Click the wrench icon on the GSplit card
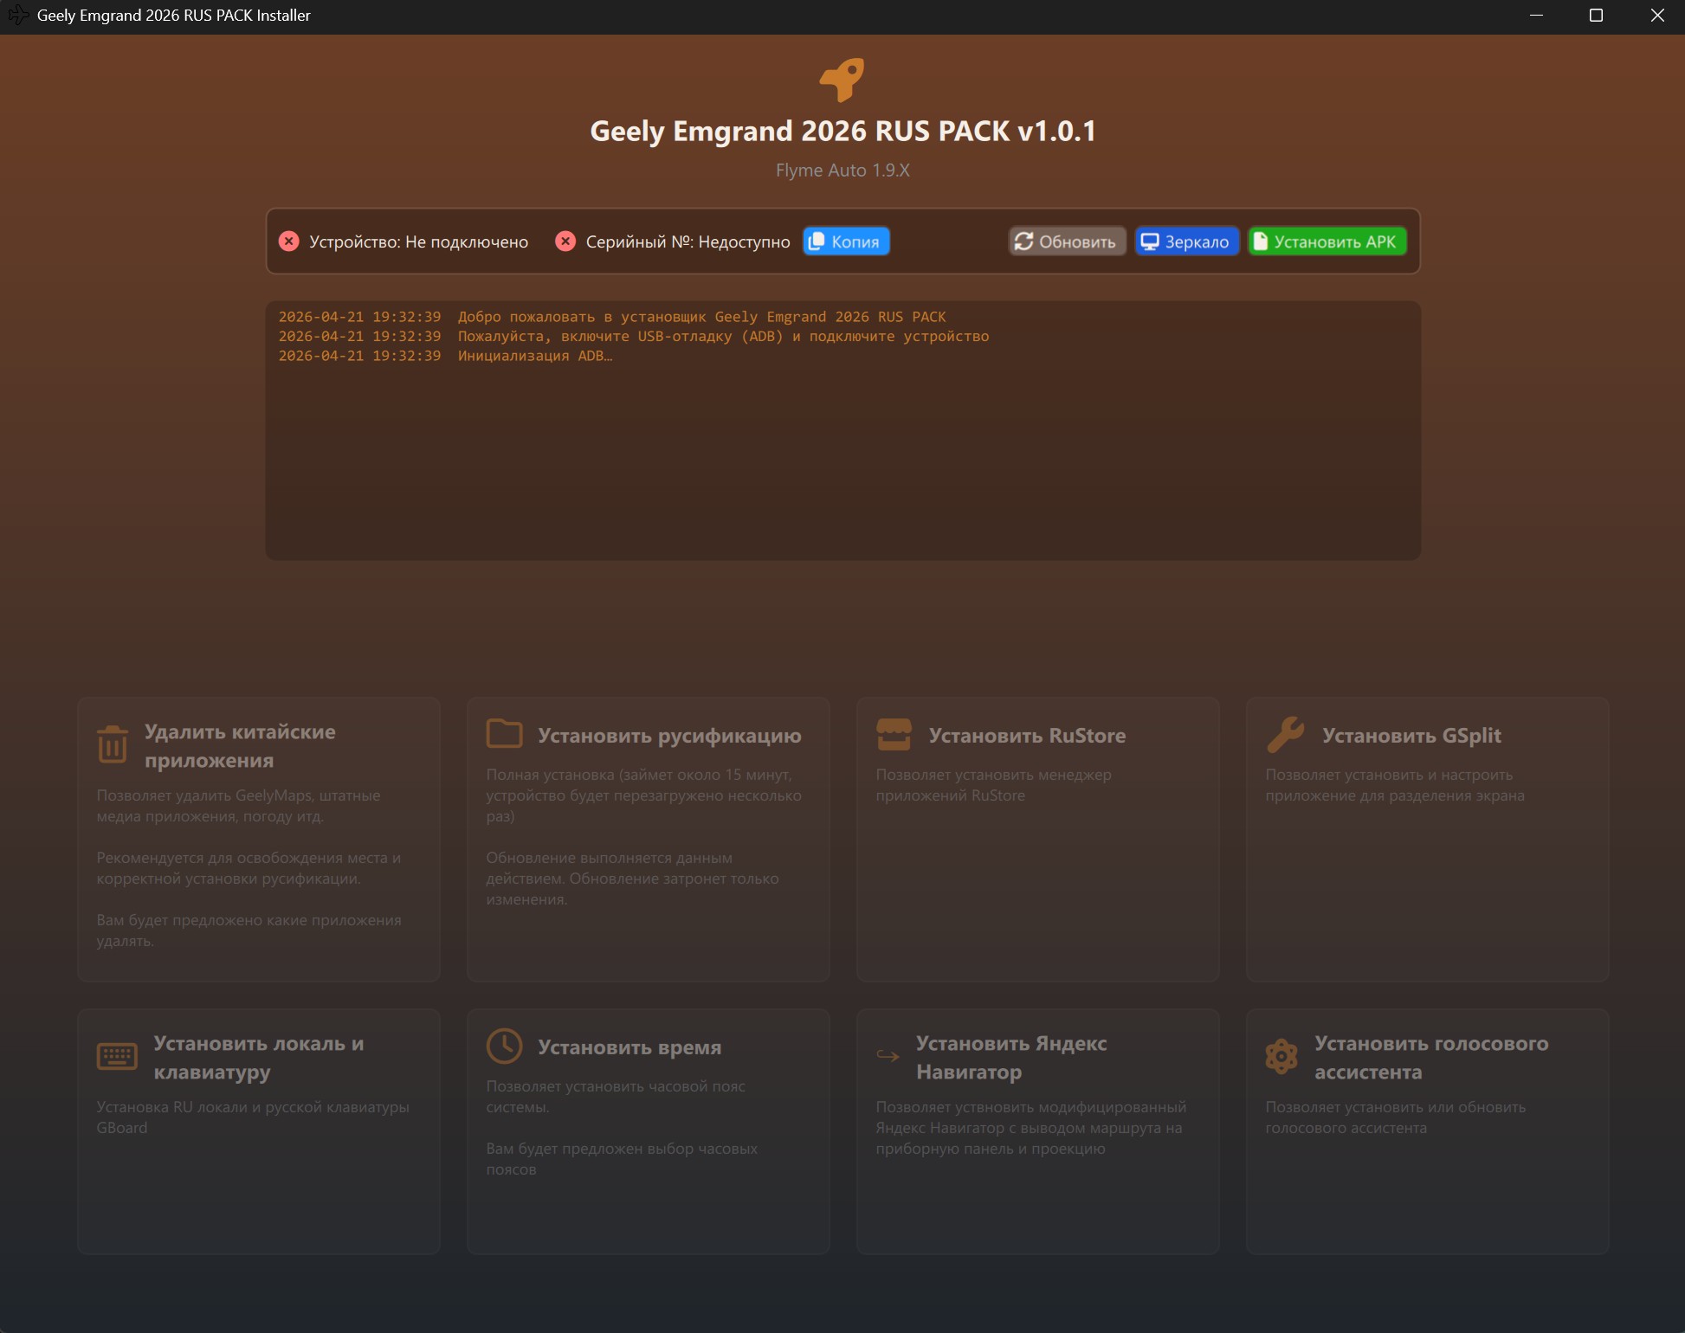This screenshot has height=1333, width=1685. click(x=1286, y=734)
